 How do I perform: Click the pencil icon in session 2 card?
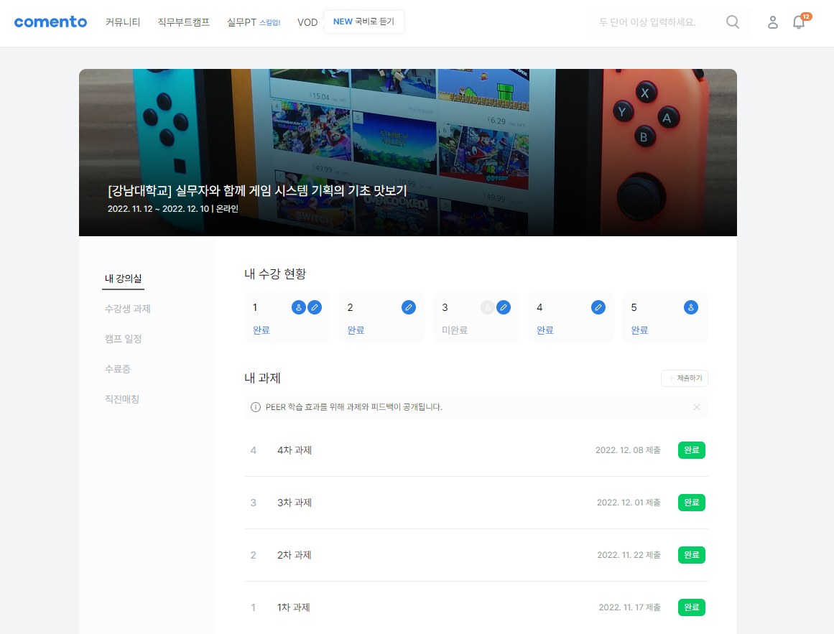coord(409,307)
